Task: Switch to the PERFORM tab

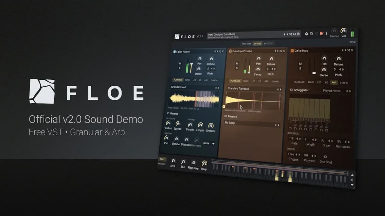Action: pyautogui.click(x=246, y=44)
